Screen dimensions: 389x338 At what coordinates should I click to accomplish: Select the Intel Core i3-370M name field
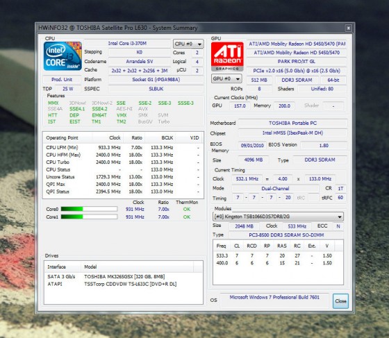click(127, 43)
